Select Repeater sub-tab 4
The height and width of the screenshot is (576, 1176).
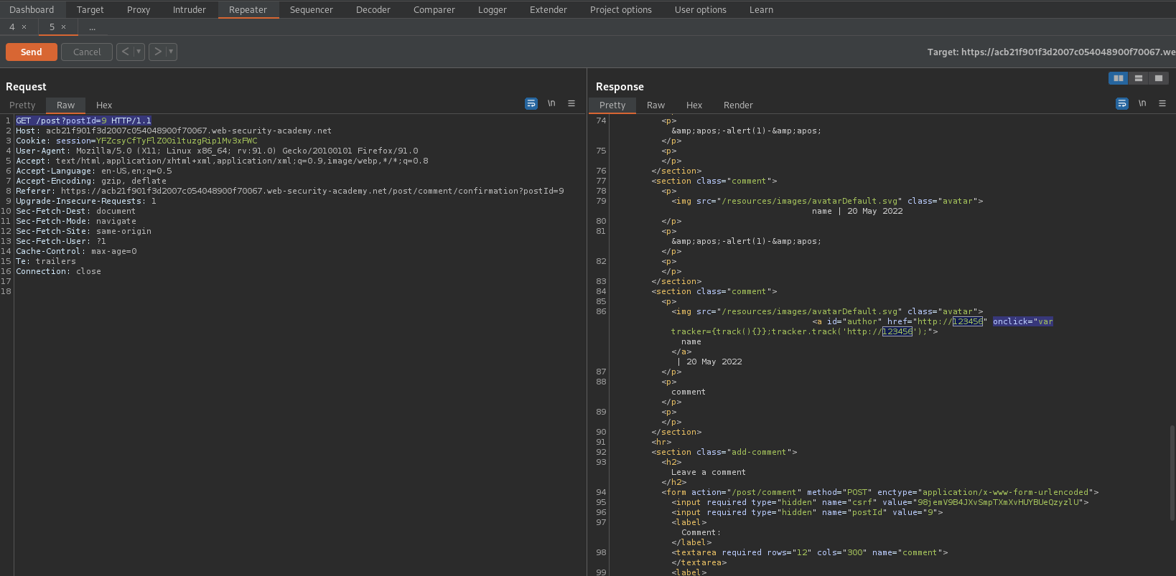12,27
